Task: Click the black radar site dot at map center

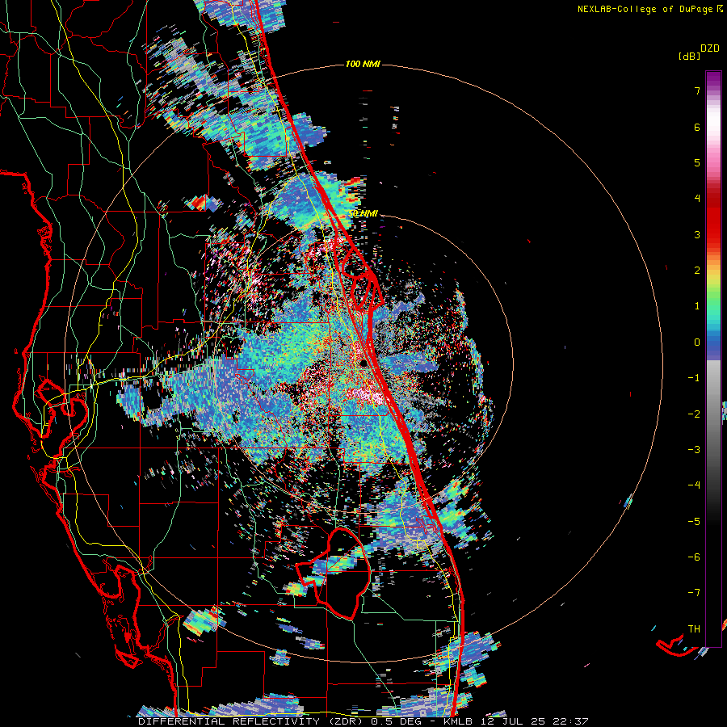Action: (x=364, y=363)
